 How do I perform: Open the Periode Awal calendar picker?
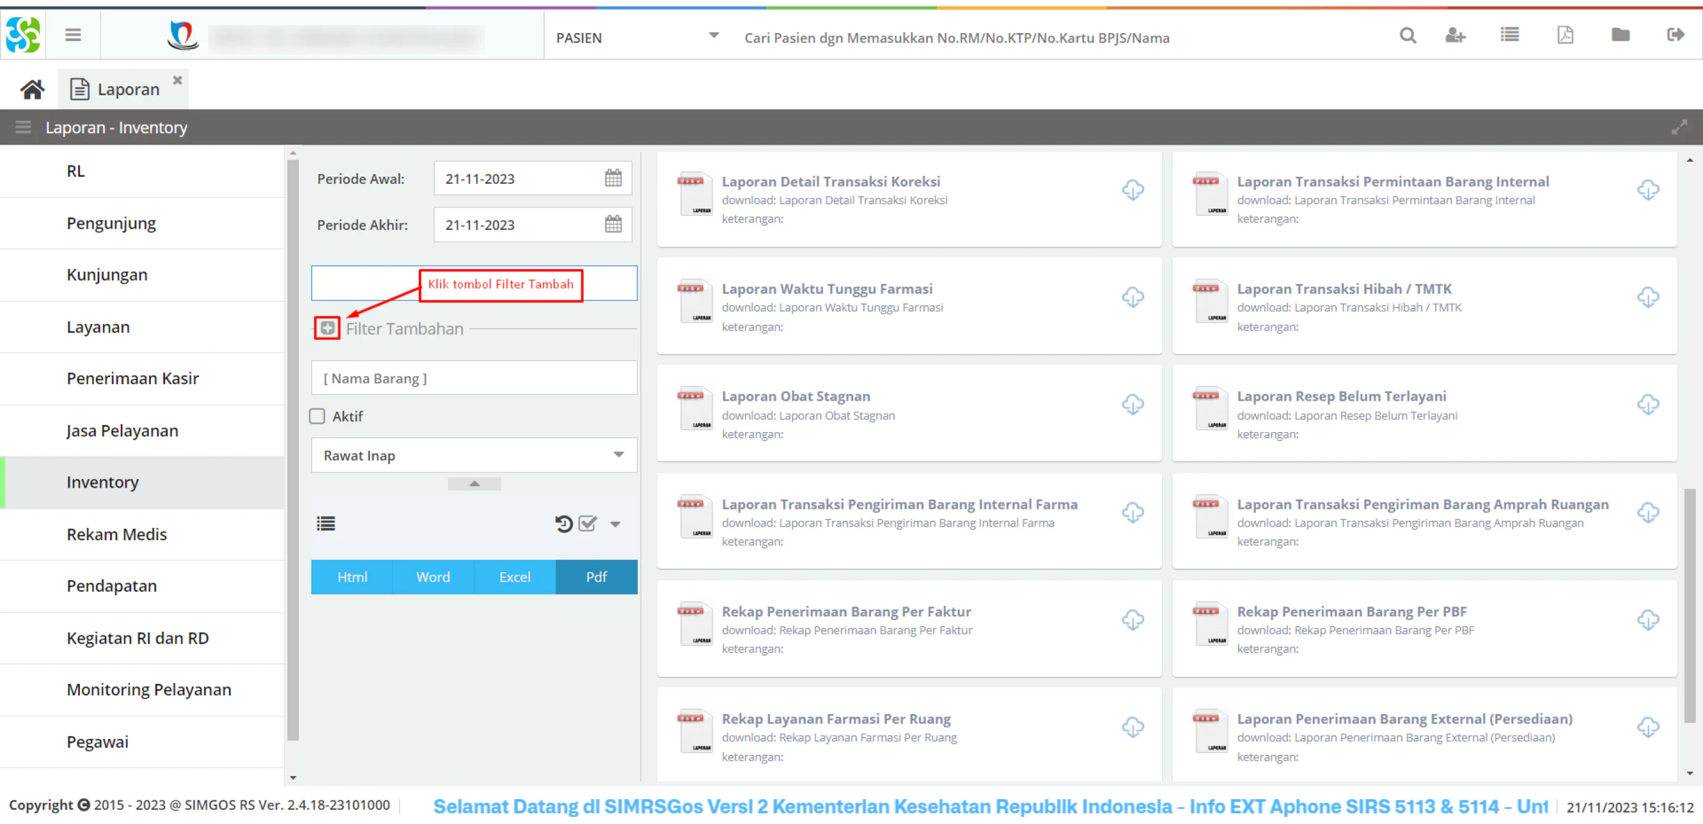tap(613, 179)
